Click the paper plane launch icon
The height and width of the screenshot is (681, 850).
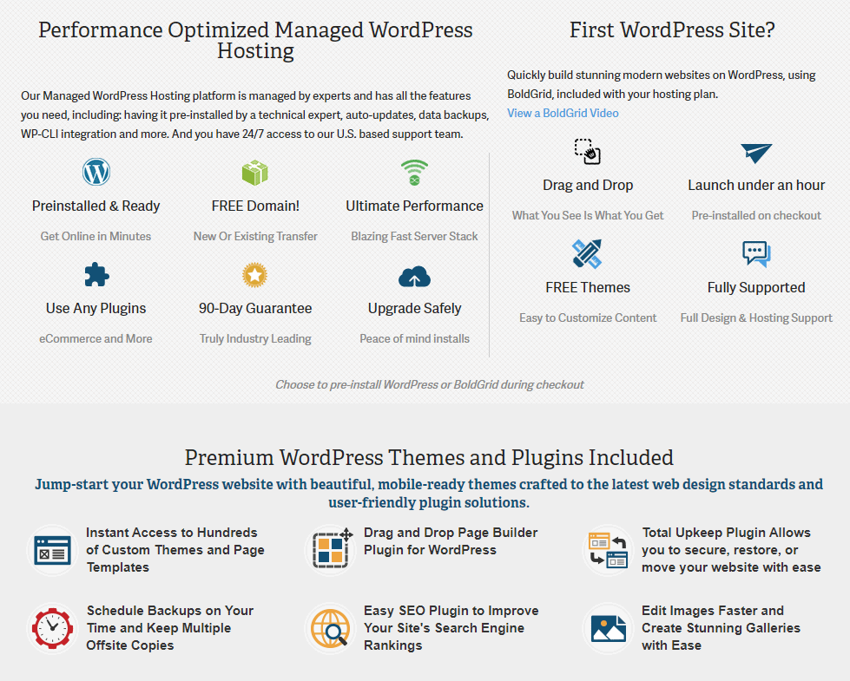pyautogui.click(x=756, y=154)
